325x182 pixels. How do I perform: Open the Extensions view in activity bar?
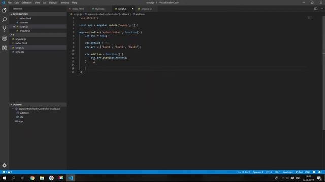[4, 48]
